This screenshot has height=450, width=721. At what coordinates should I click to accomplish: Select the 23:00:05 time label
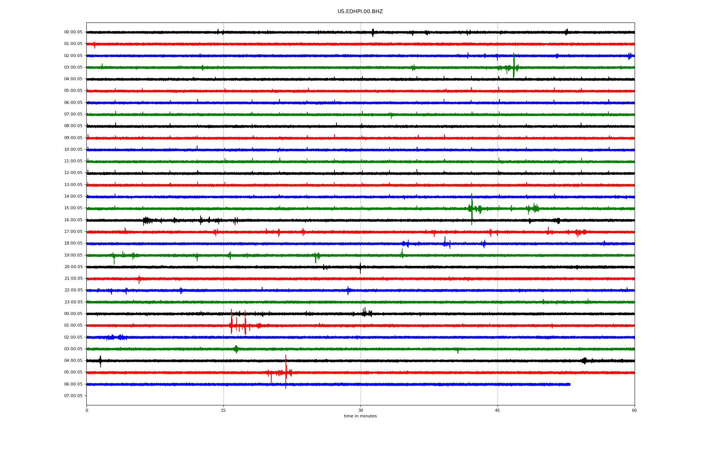tap(73, 302)
